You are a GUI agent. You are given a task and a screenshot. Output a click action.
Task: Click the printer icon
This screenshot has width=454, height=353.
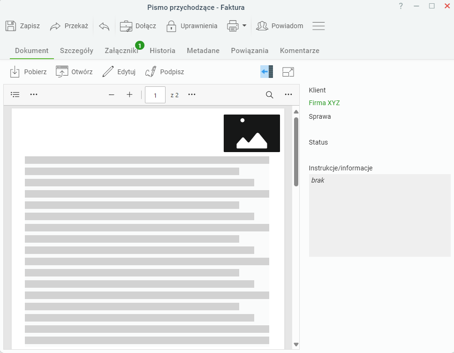(233, 26)
